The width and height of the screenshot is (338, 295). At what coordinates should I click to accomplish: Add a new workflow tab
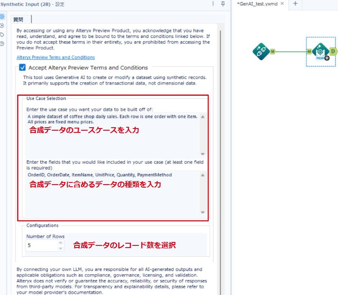pos(295,3)
